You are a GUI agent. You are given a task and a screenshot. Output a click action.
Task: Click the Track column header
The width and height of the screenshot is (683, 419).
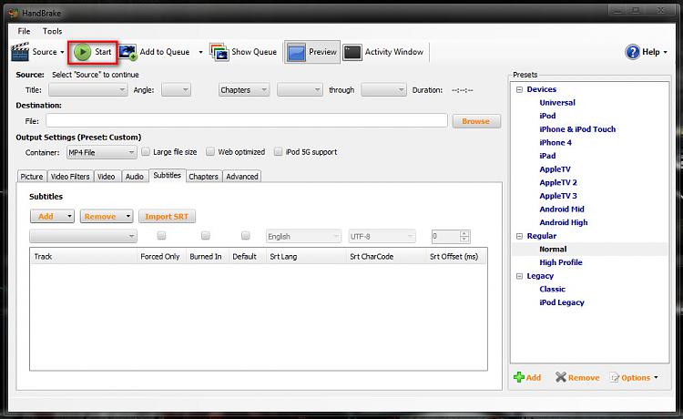click(x=84, y=257)
